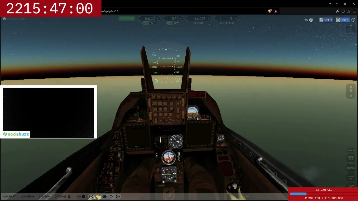The height and width of the screenshot is (201, 358).
Task: Click the flight recorder play icon
Action: point(118,197)
